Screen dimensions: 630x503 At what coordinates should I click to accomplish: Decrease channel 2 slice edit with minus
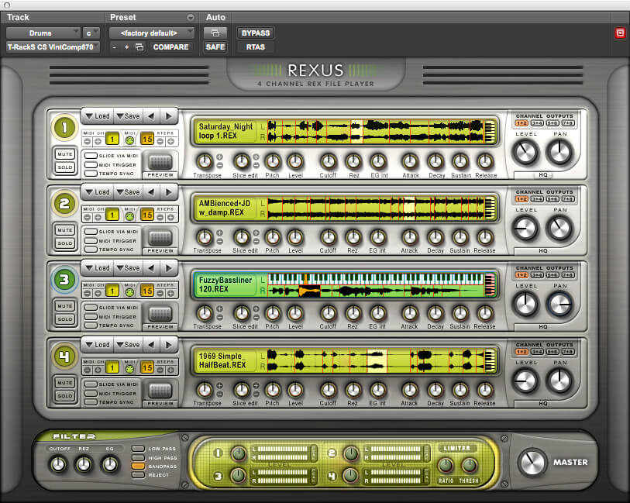pos(256,241)
